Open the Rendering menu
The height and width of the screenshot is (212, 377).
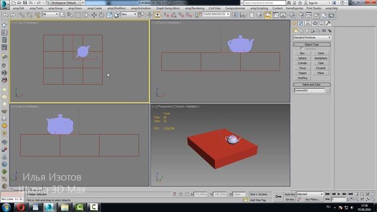(194, 8)
